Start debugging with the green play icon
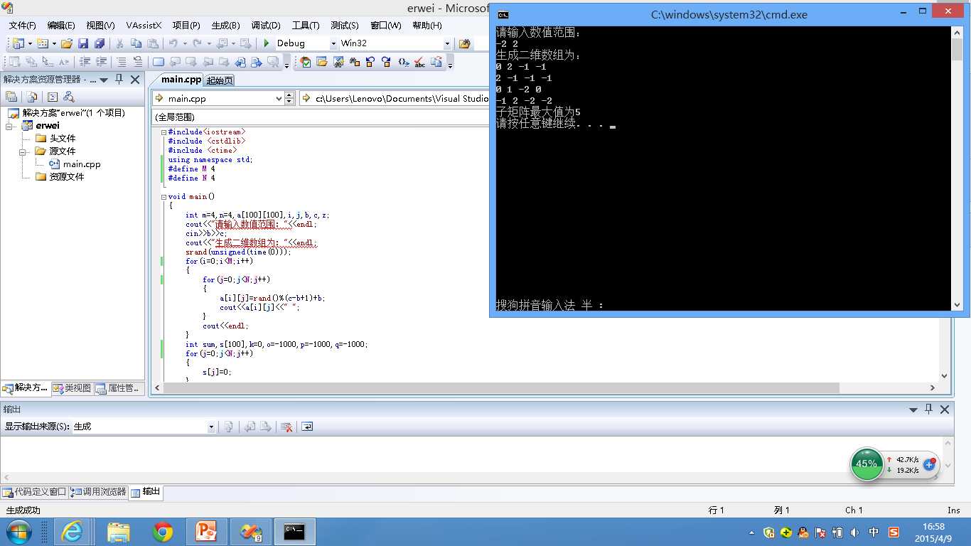The height and width of the screenshot is (546, 971). (x=267, y=43)
